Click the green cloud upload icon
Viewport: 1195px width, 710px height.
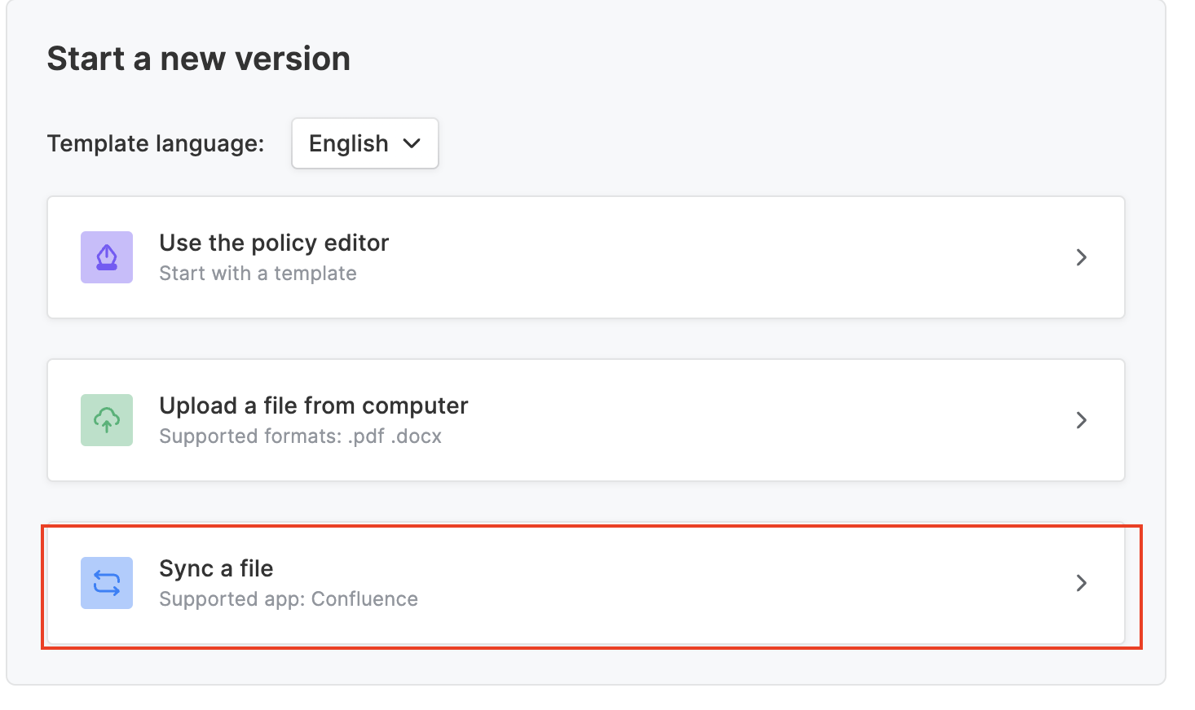pyautogui.click(x=107, y=420)
